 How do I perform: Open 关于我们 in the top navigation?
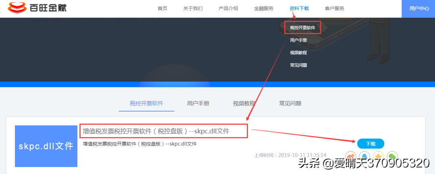[193, 8]
